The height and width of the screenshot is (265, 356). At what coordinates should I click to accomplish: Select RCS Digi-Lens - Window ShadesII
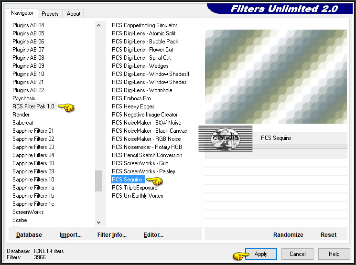151,74
